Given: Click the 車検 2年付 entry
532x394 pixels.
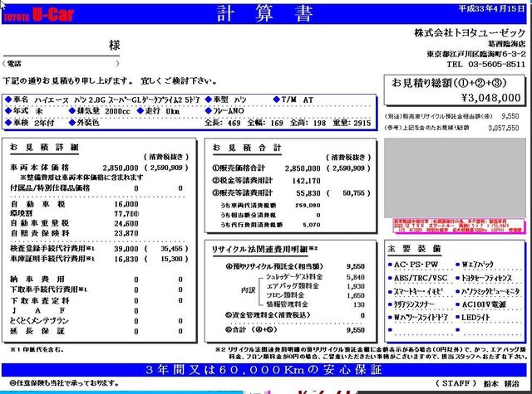Looking at the screenshot, I should [x=30, y=123].
